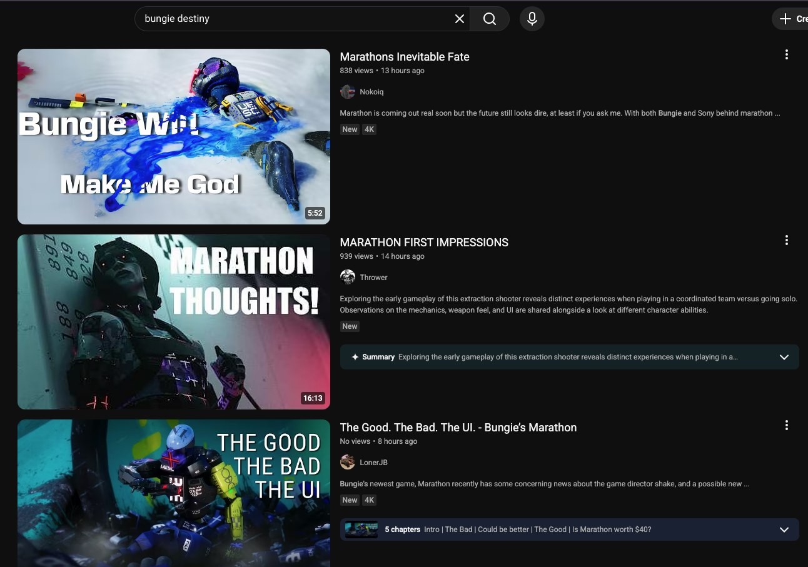The image size is (808, 567).
Task: Open more options for MARATHON FIRST IMPRESSIONS
Action: tap(787, 240)
